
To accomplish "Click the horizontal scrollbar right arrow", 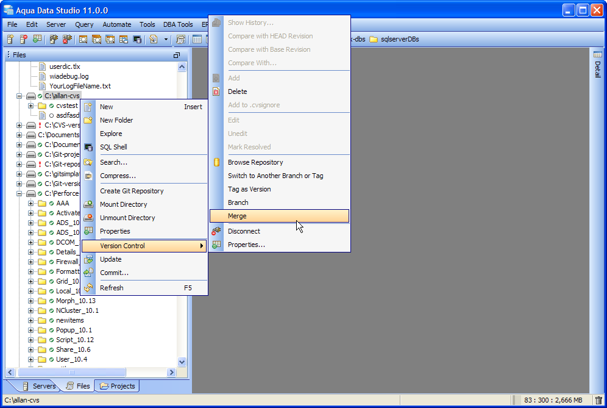I will click(171, 373).
